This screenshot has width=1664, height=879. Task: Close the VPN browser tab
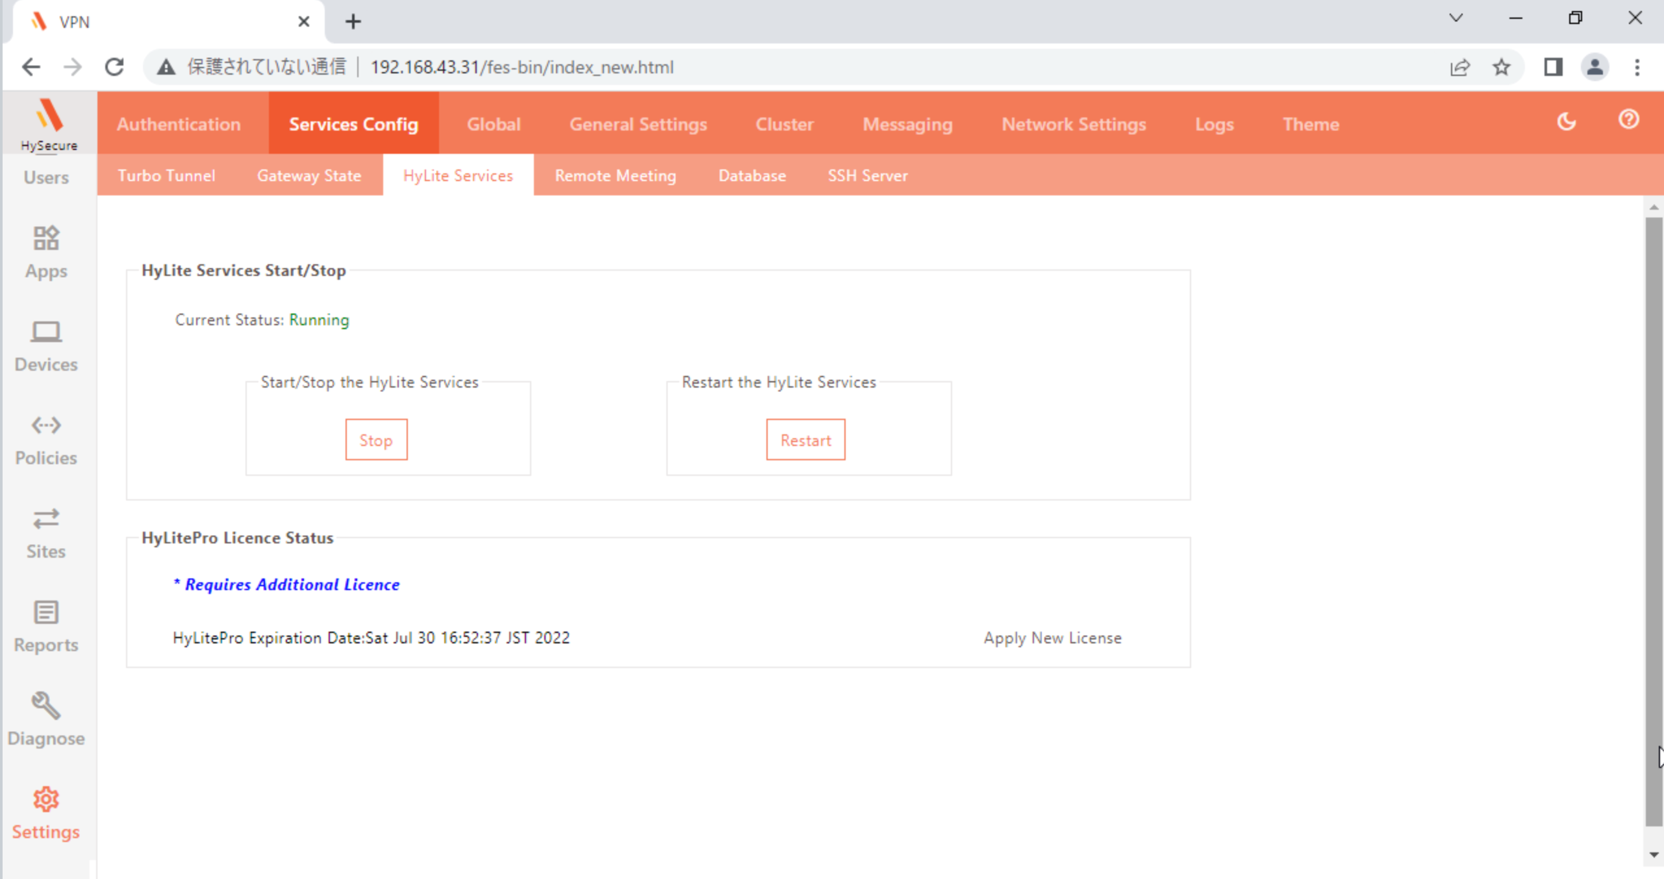[x=303, y=21]
